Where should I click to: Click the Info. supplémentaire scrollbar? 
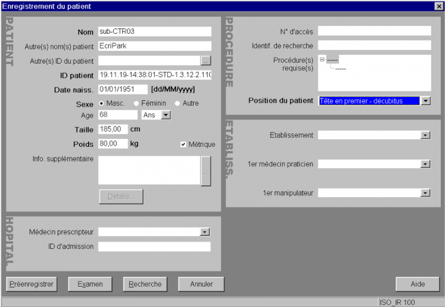(x=206, y=171)
